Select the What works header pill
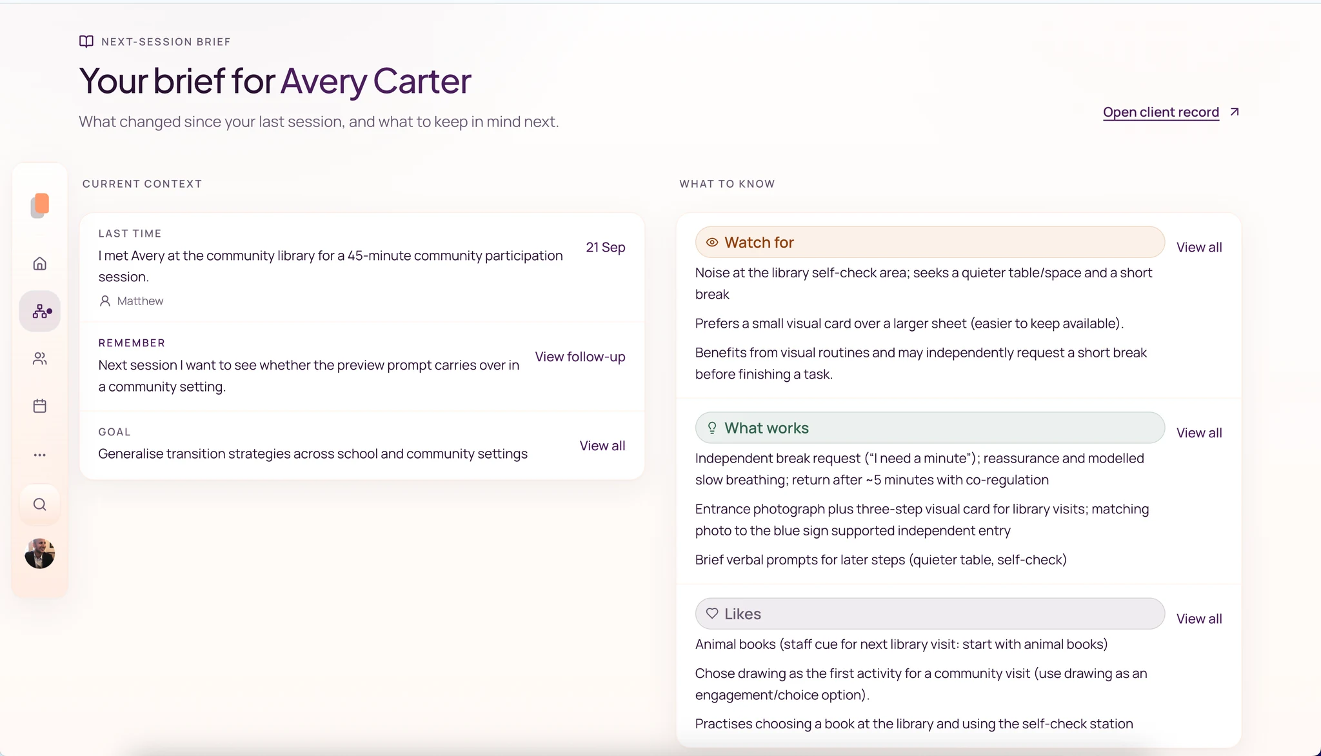Screen dimensions: 1321x756 point(929,428)
